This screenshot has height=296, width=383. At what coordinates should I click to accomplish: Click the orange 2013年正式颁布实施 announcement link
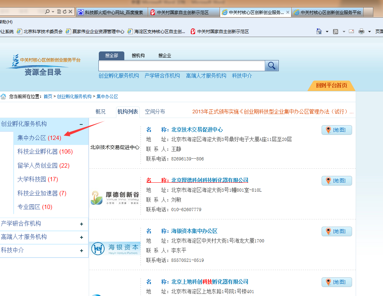point(273,112)
